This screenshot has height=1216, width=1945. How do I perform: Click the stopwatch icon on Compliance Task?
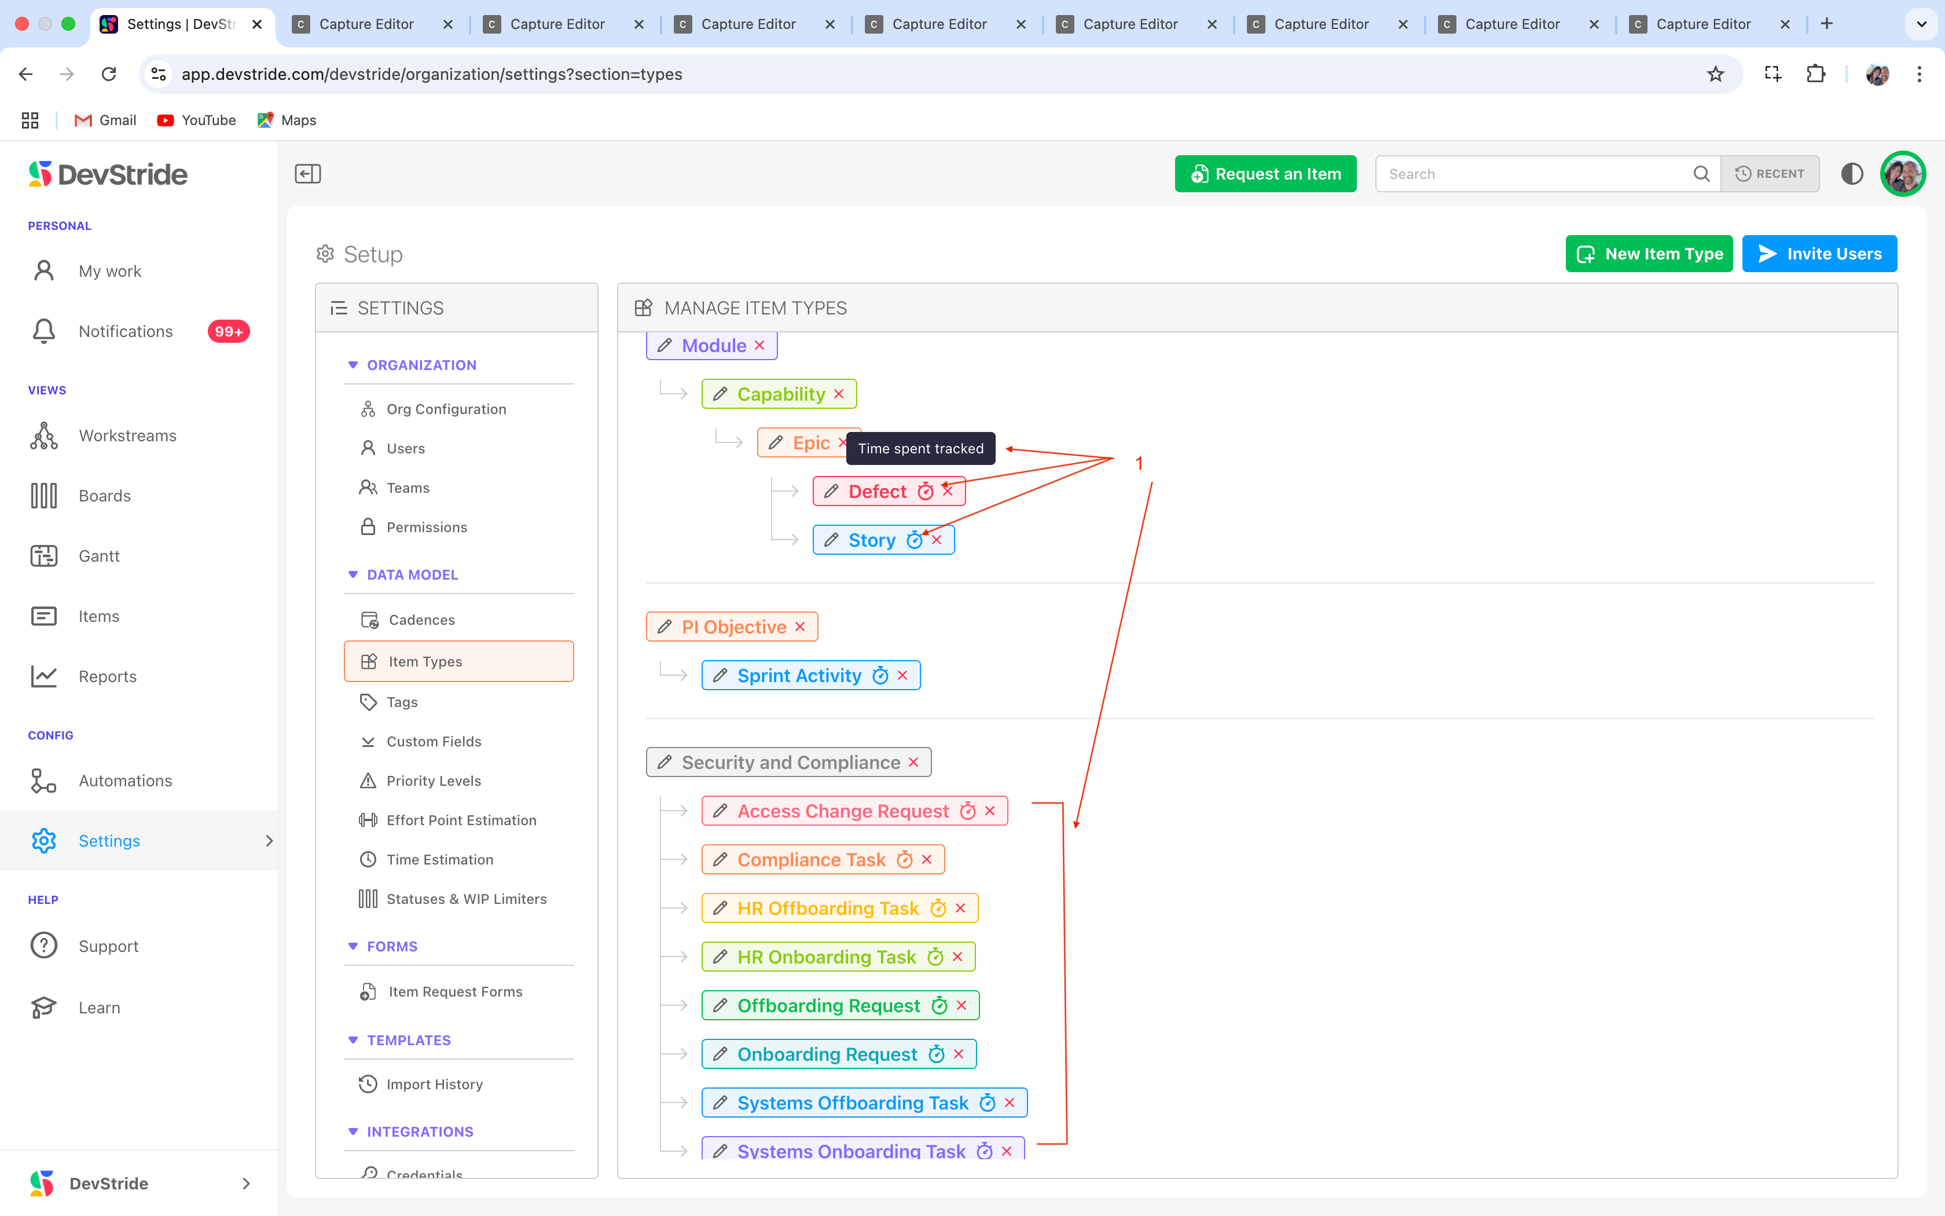click(x=904, y=860)
